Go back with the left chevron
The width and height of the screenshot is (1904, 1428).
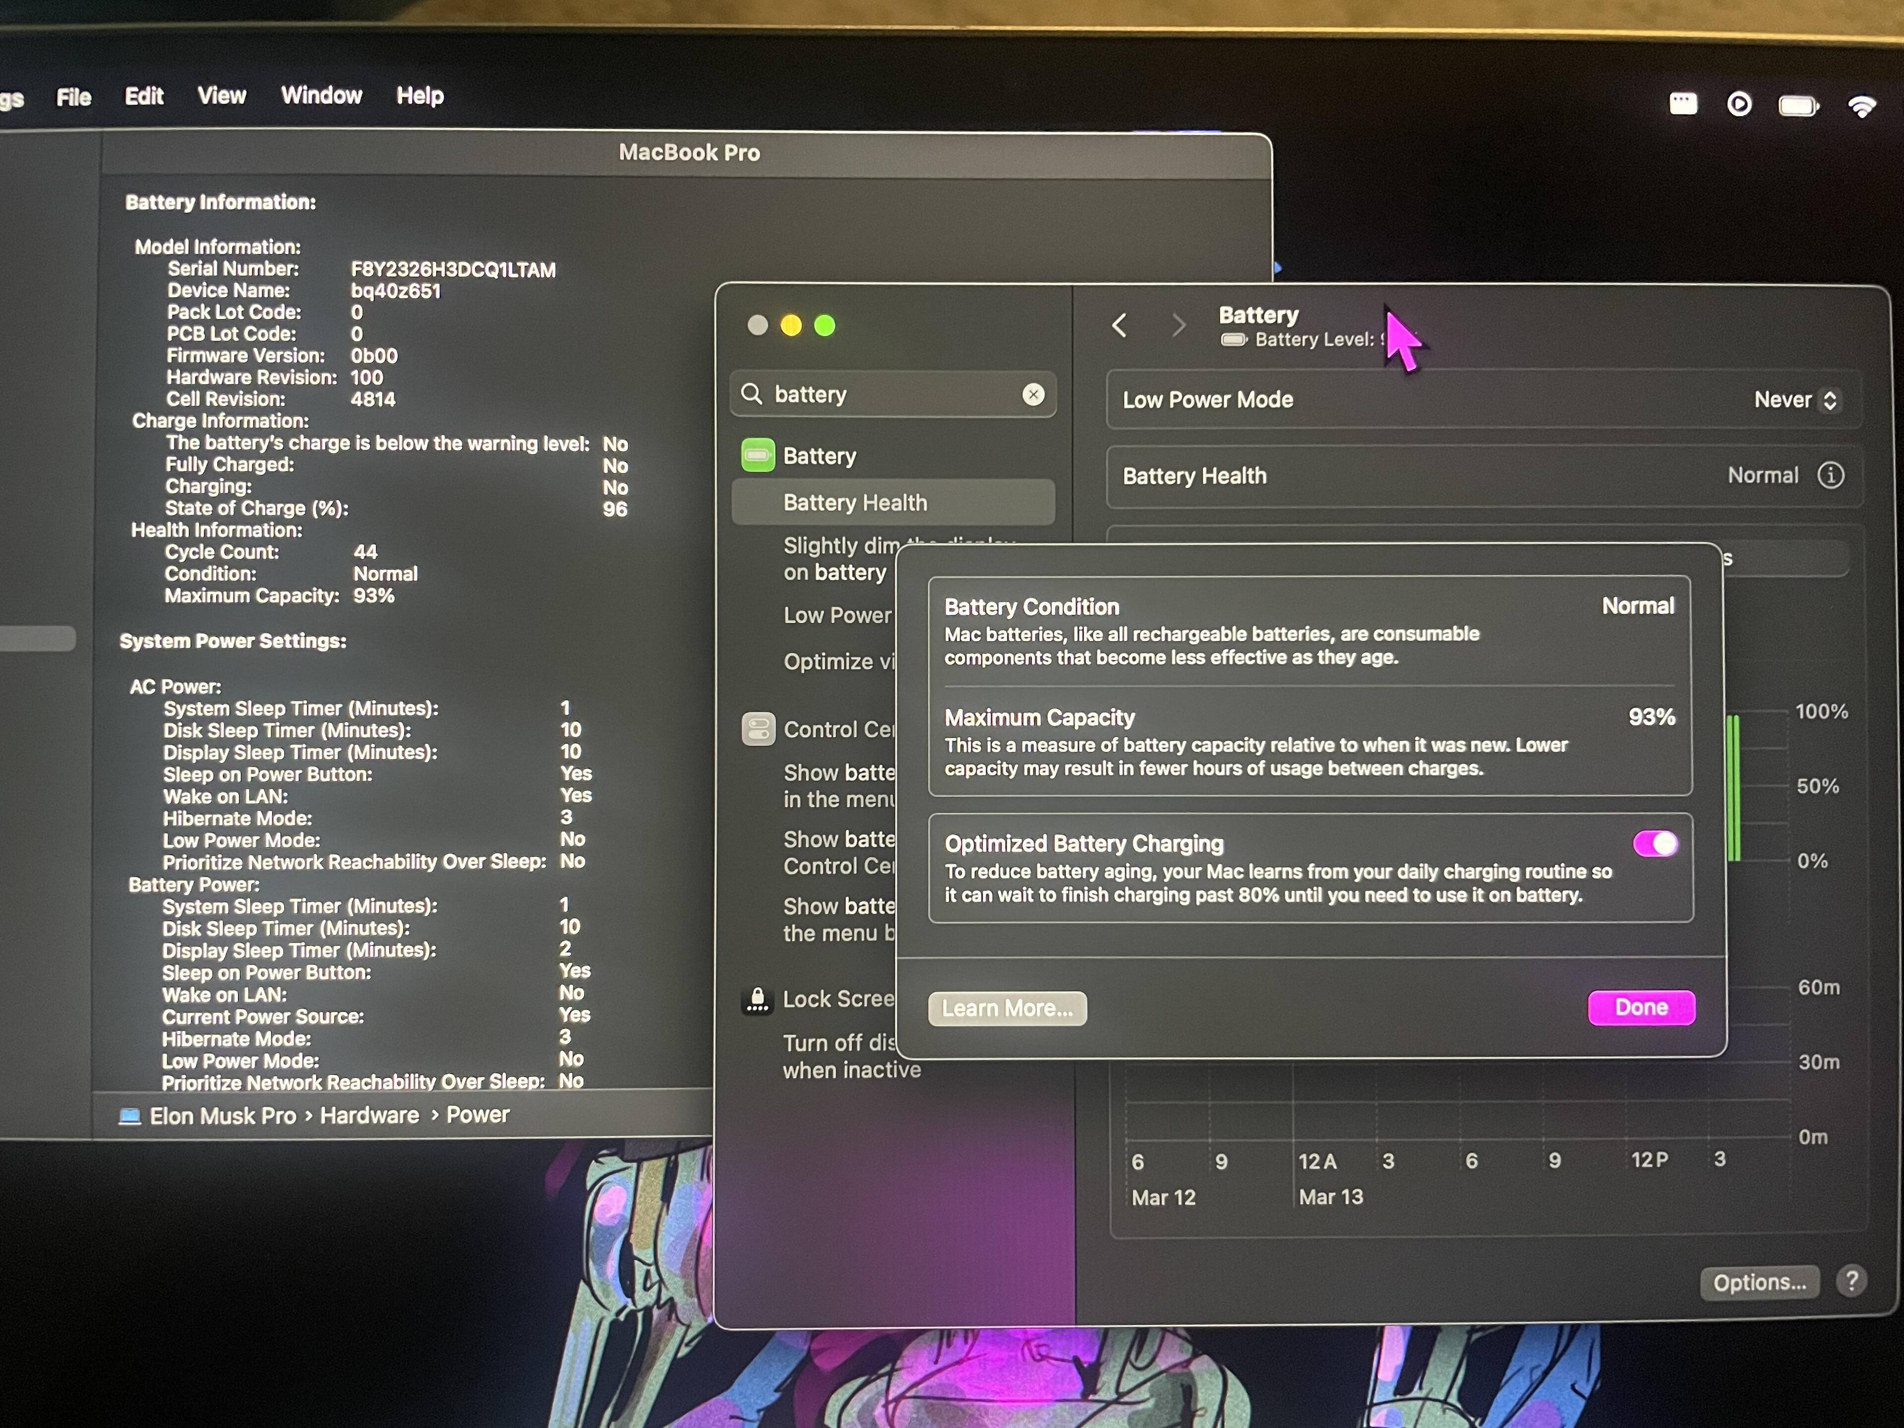coord(1119,325)
